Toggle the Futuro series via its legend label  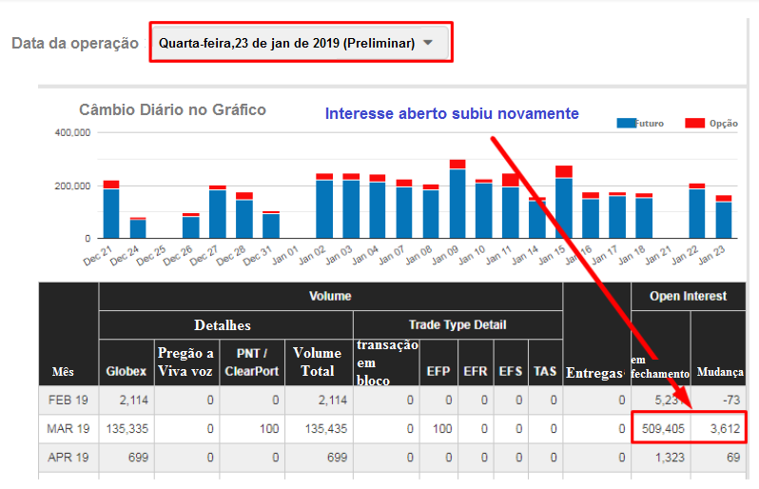pyautogui.click(x=652, y=124)
